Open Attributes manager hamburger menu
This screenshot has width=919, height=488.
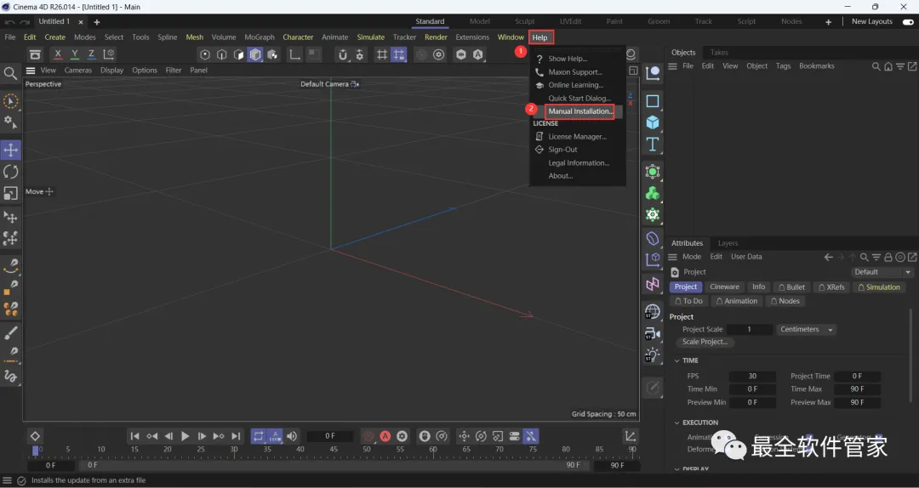point(673,258)
